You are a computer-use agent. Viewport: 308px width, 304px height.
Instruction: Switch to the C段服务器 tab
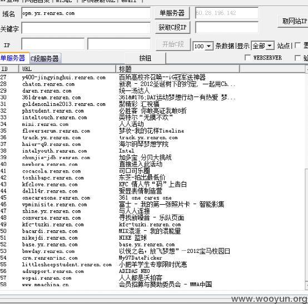point(45,59)
